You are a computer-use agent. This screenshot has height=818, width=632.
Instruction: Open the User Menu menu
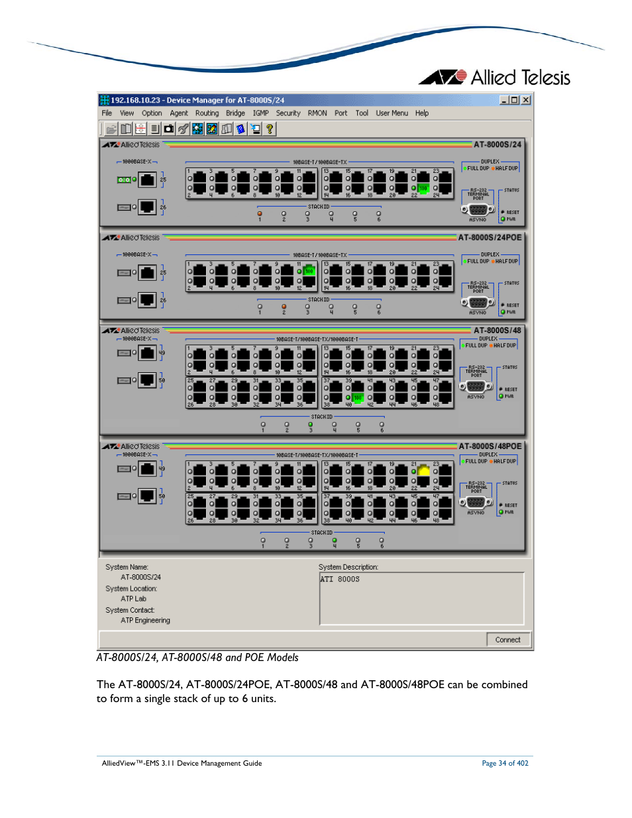pyautogui.click(x=392, y=113)
